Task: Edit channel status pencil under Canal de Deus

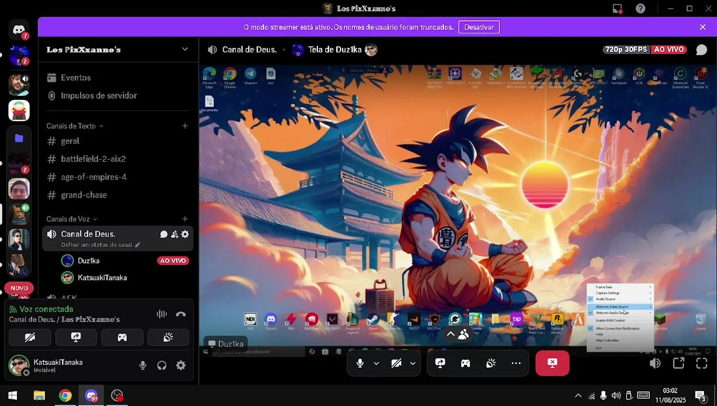Action: pyautogui.click(x=138, y=245)
